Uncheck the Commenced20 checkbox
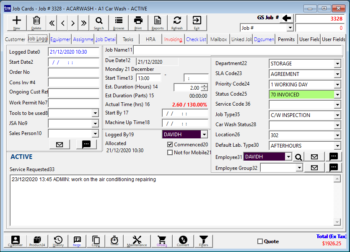 (170, 145)
